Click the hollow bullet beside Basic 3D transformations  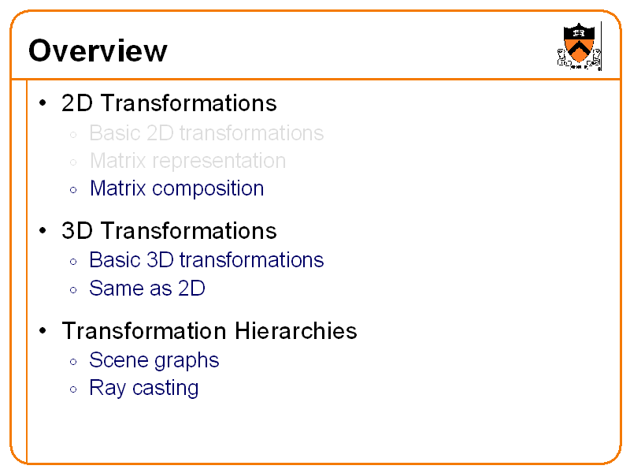point(72,262)
